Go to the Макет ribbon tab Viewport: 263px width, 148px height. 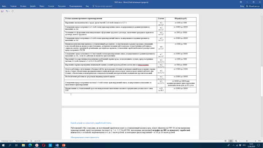(x=42, y=6)
